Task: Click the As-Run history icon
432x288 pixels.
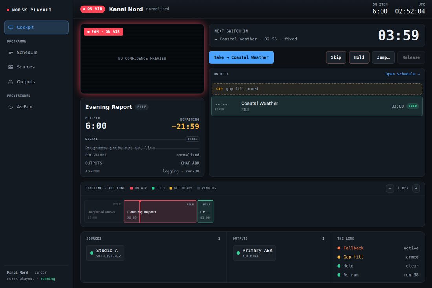Action: (11, 106)
